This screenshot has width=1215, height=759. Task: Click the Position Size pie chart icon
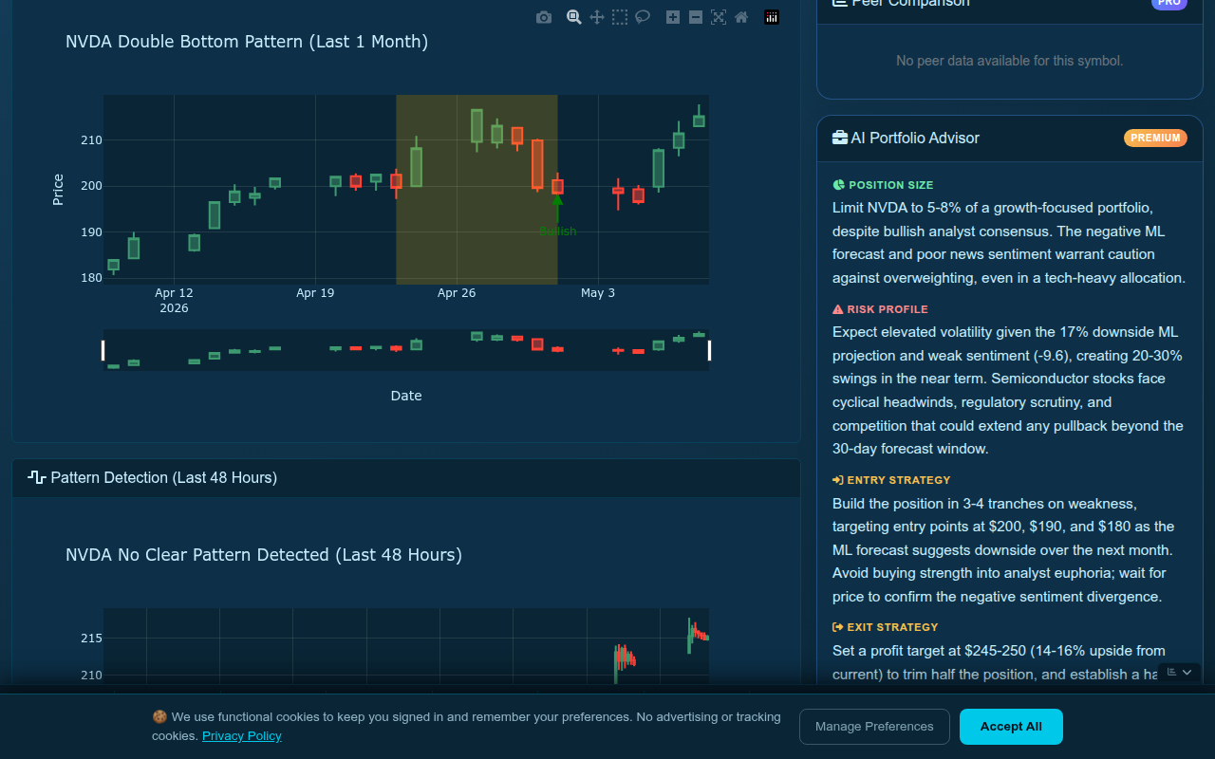click(838, 185)
